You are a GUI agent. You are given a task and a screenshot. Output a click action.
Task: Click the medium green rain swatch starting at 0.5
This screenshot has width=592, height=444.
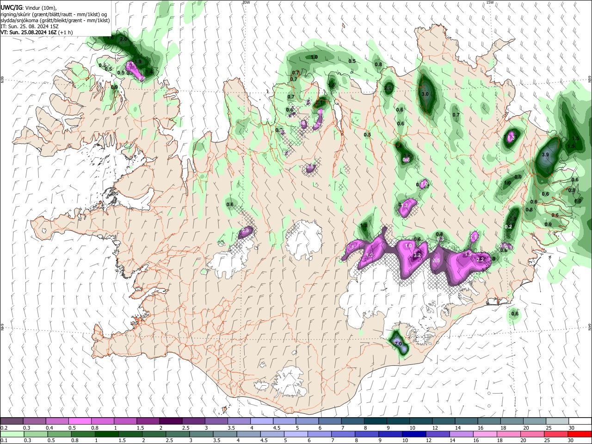coord(59,434)
